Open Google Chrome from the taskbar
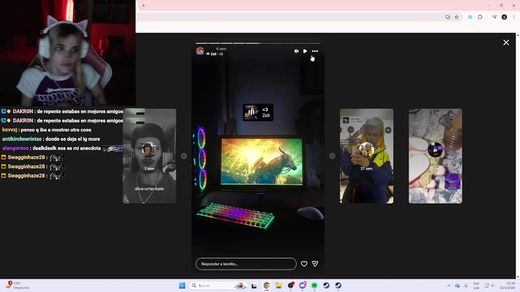The width and height of the screenshot is (520, 292). click(x=266, y=286)
